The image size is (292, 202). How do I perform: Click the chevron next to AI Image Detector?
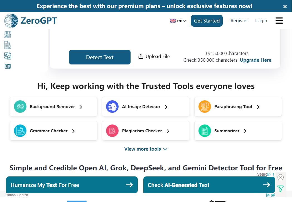tap(166, 107)
